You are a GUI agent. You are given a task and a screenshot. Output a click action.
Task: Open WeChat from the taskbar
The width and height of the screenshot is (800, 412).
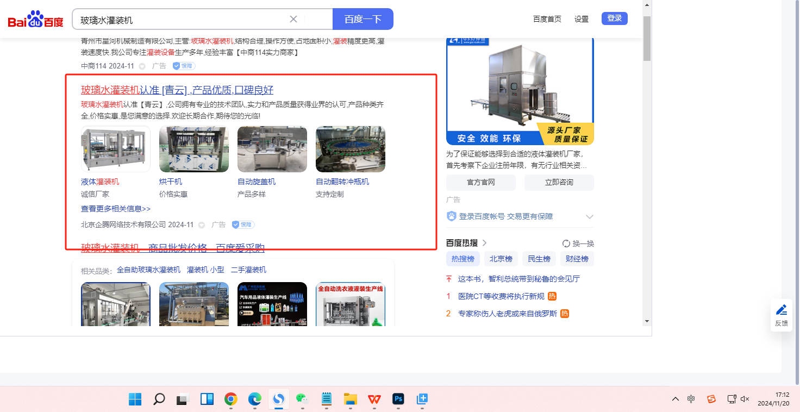point(302,399)
